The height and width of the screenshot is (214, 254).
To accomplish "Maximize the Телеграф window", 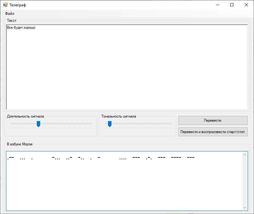I will coord(232,5).
